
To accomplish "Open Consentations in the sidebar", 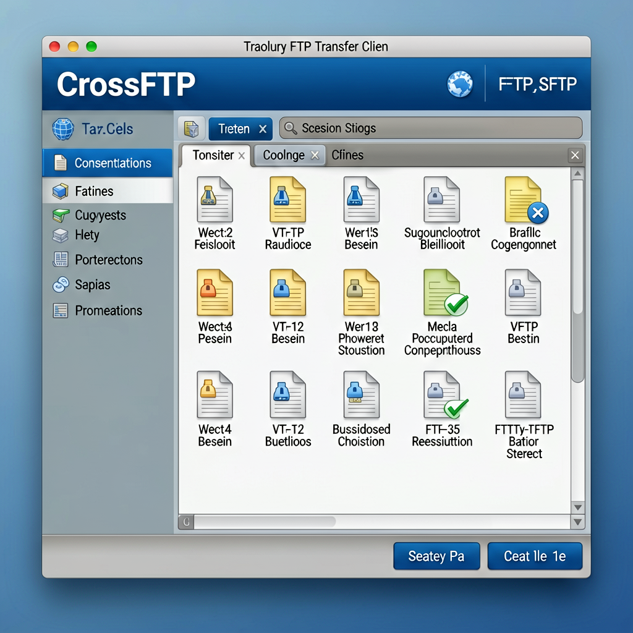I will pos(108,163).
